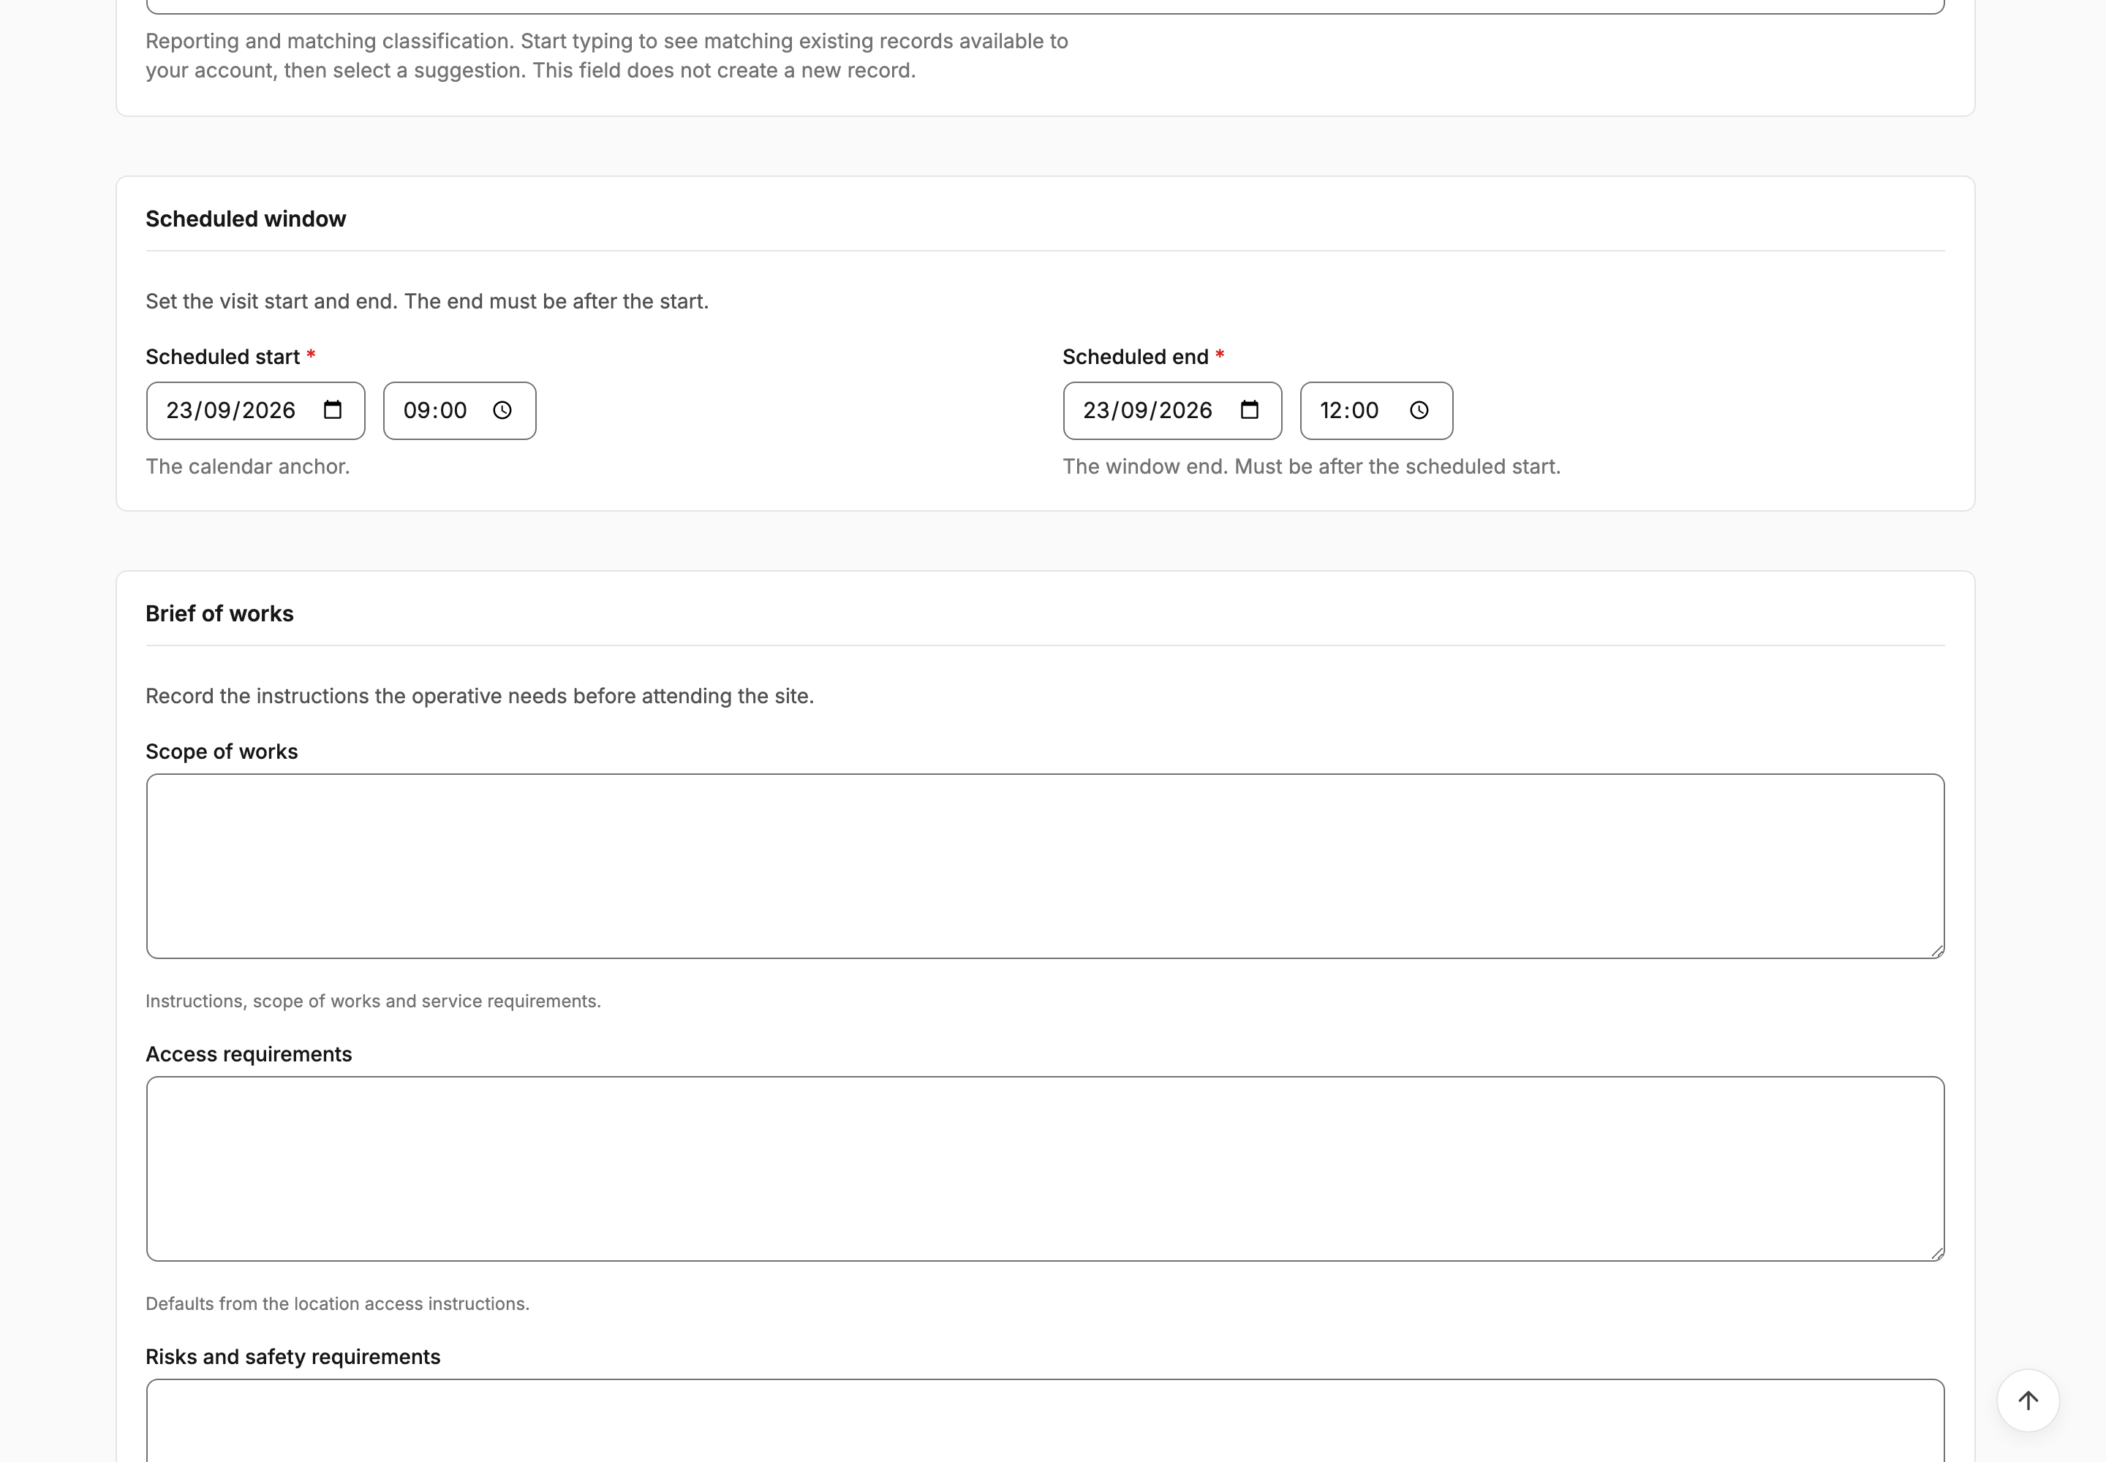Click the Scheduled start time 09:00 field
The width and height of the screenshot is (2106, 1462).
pos(460,410)
